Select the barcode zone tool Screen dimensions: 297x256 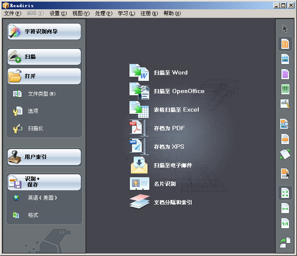click(285, 89)
